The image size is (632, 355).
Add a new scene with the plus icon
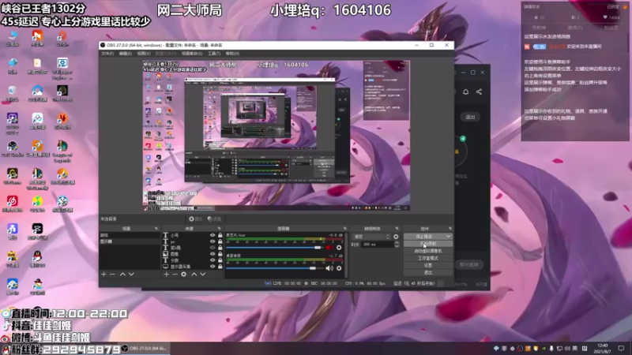103,274
